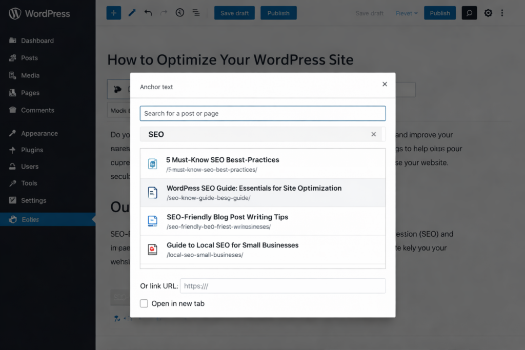
Task: Click icon beside 5 Must-Know SEO result
Action: tap(153, 164)
